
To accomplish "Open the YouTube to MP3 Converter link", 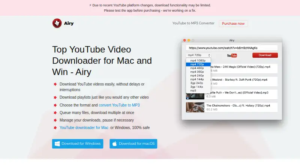I will (x=193, y=23).
